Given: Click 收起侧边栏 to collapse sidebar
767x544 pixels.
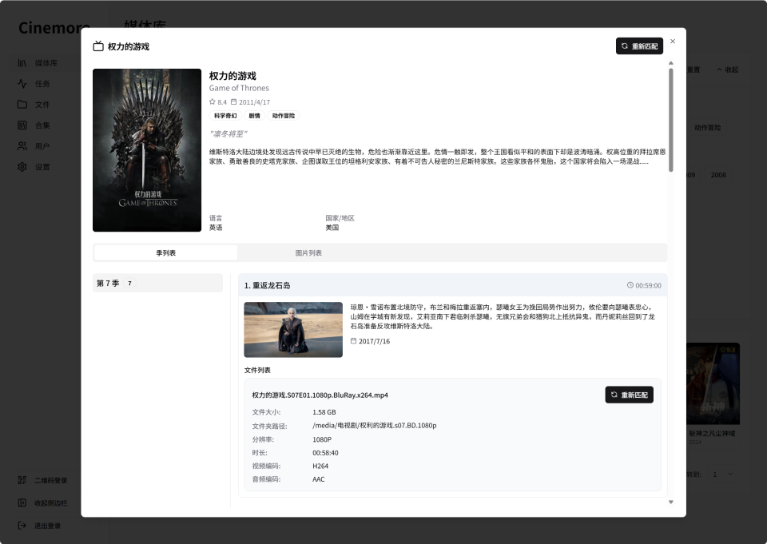Looking at the screenshot, I should tap(51, 503).
